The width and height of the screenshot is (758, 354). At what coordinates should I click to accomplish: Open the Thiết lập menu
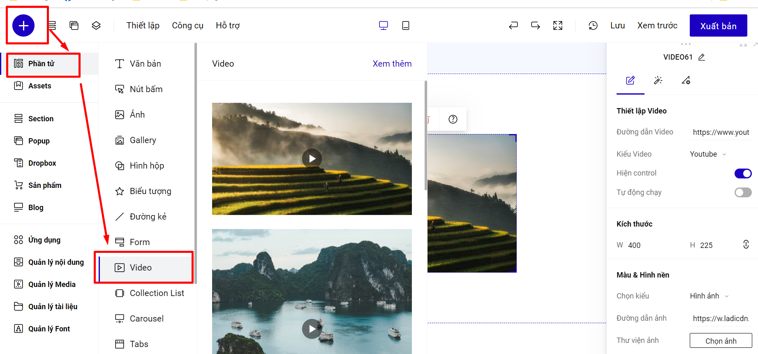point(143,25)
